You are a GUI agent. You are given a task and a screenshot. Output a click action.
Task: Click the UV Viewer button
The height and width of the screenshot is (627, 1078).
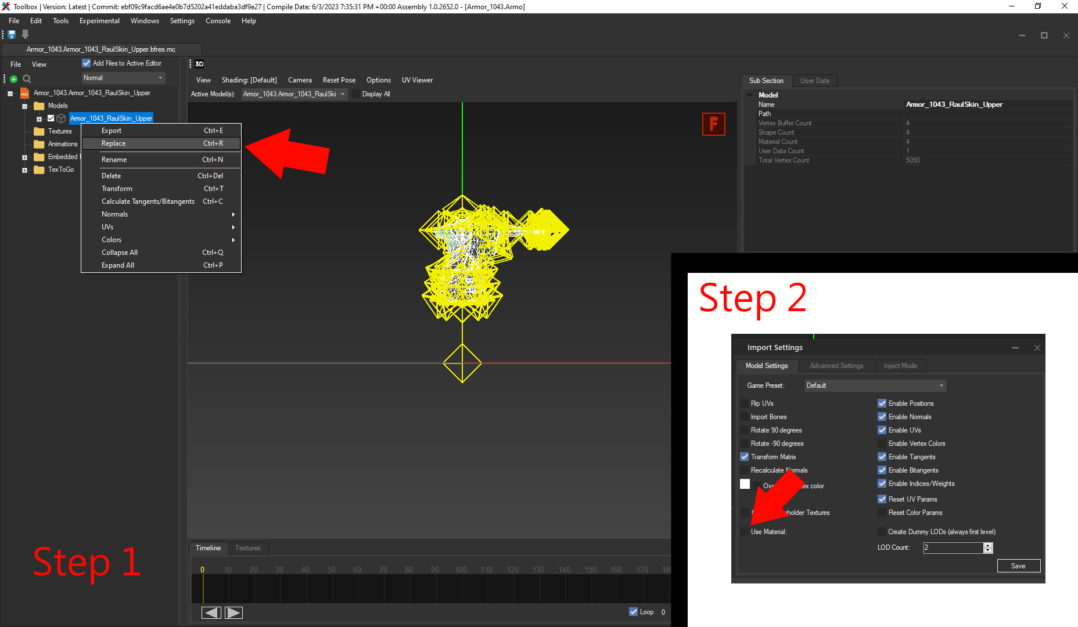[417, 80]
